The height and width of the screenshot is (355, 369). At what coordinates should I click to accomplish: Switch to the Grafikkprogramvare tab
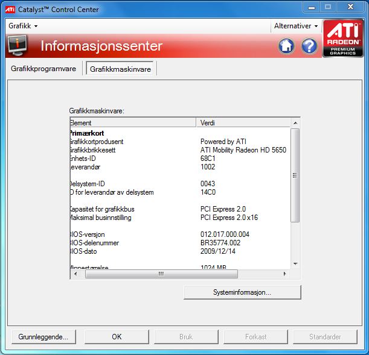[43, 69]
